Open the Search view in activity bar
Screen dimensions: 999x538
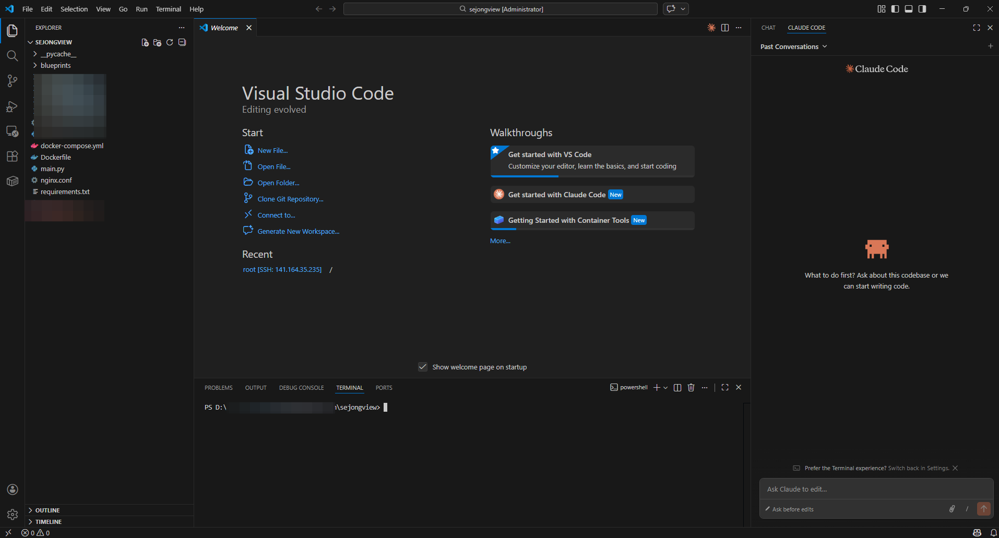coord(12,56)
